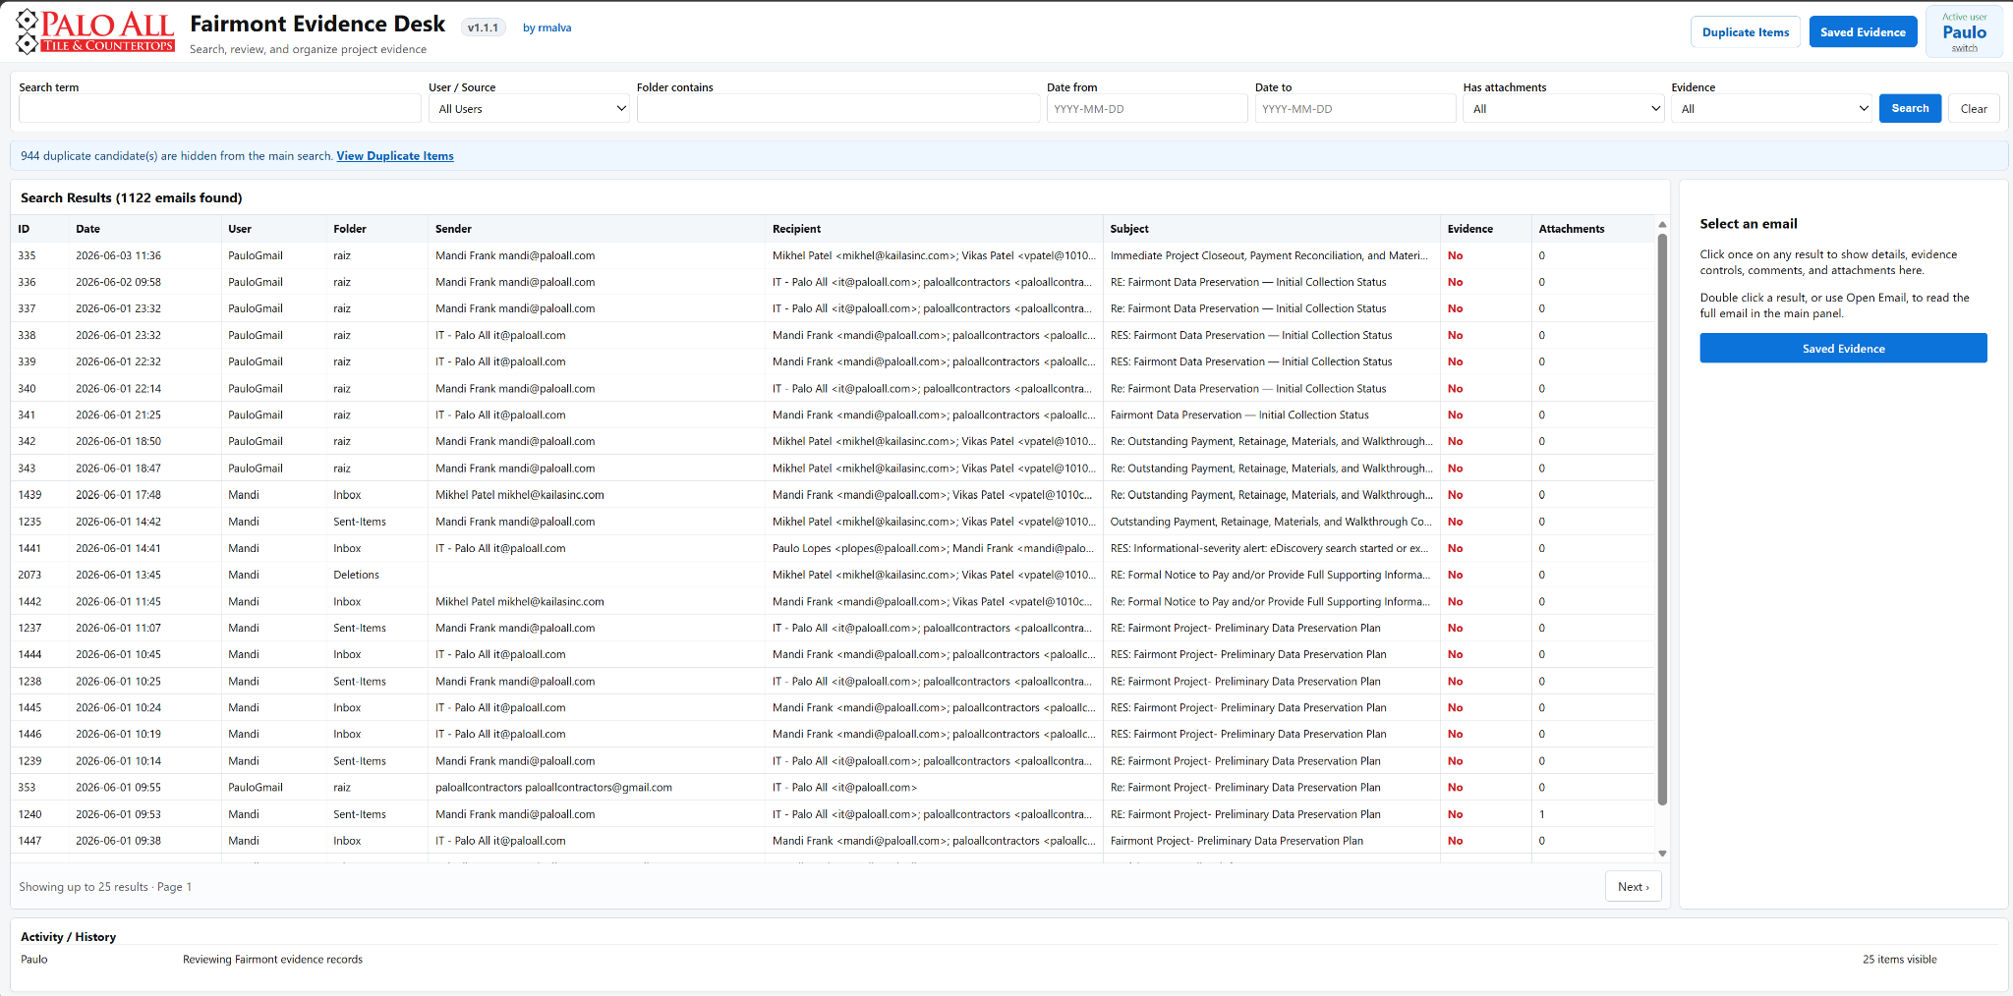
Task: Click the scrollbar down arrow in results table
Action: coord(1662,854)
